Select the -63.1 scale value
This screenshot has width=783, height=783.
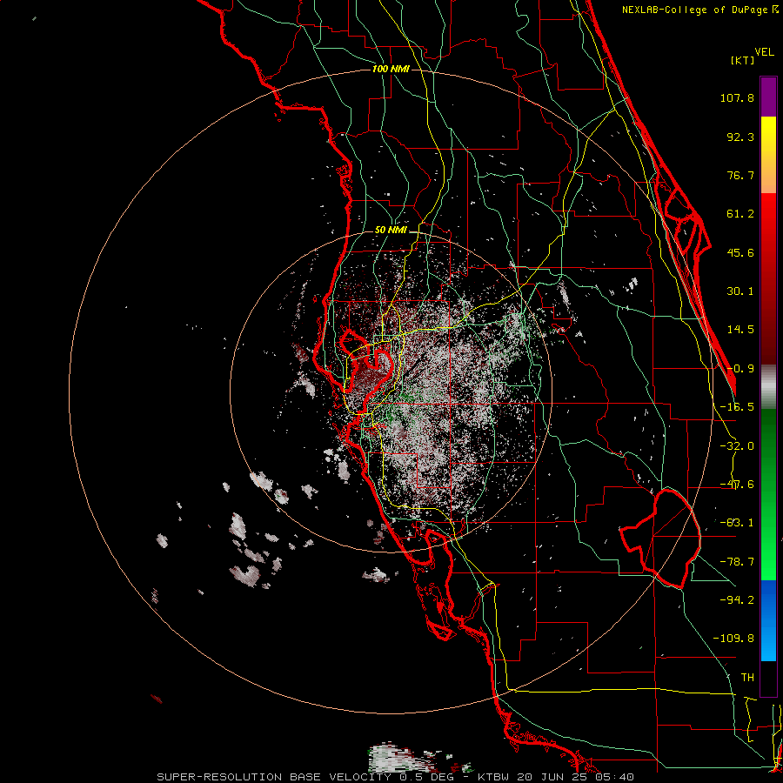click(x=737, y=523)
